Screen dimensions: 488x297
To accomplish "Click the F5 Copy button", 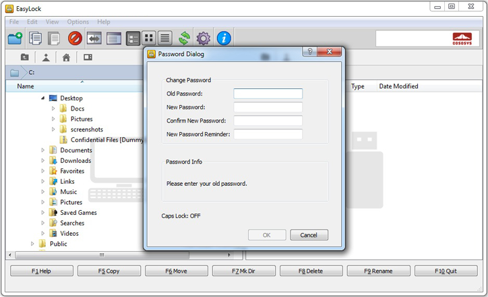I will point(109,271).
